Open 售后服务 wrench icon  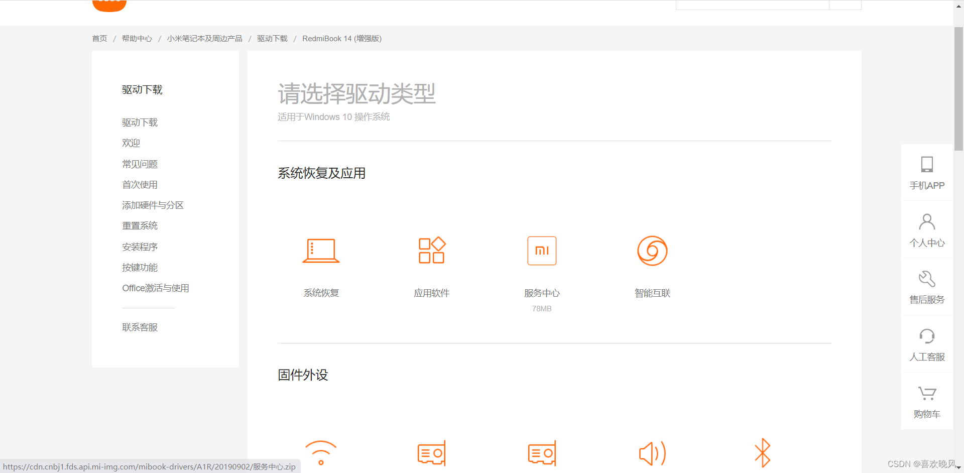pos(927,278)
